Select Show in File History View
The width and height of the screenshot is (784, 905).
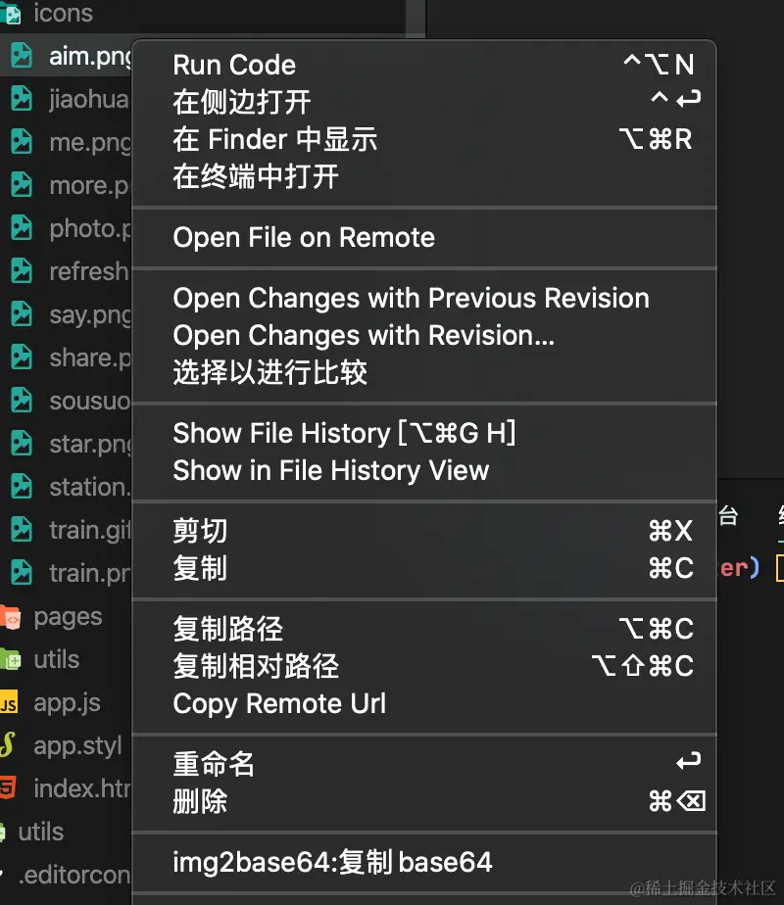coord(329,470)
